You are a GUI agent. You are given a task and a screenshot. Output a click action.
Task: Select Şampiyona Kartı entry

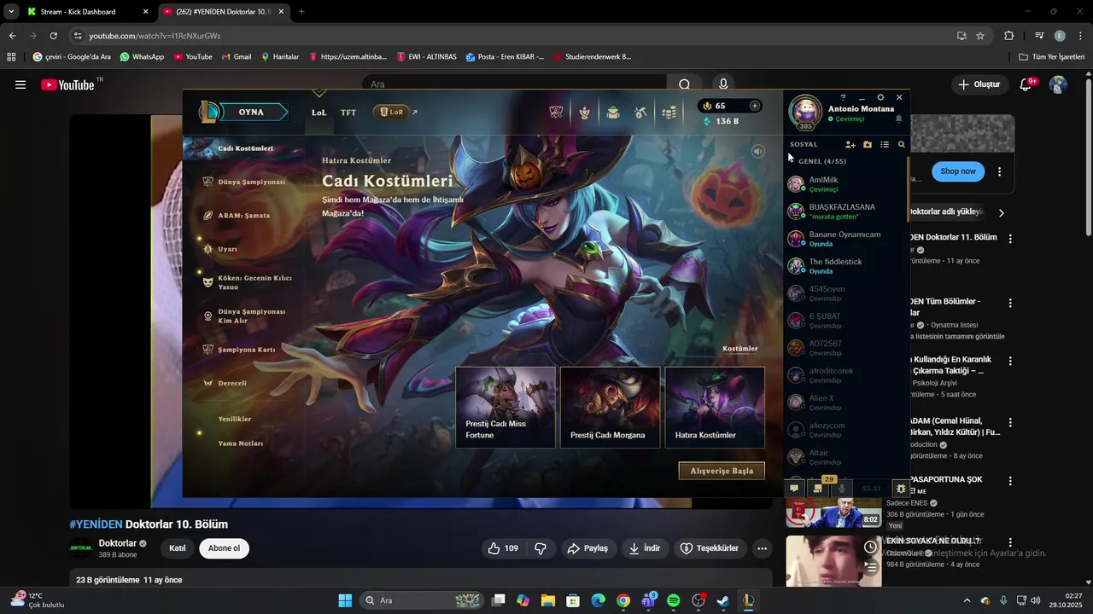point(246,350)
